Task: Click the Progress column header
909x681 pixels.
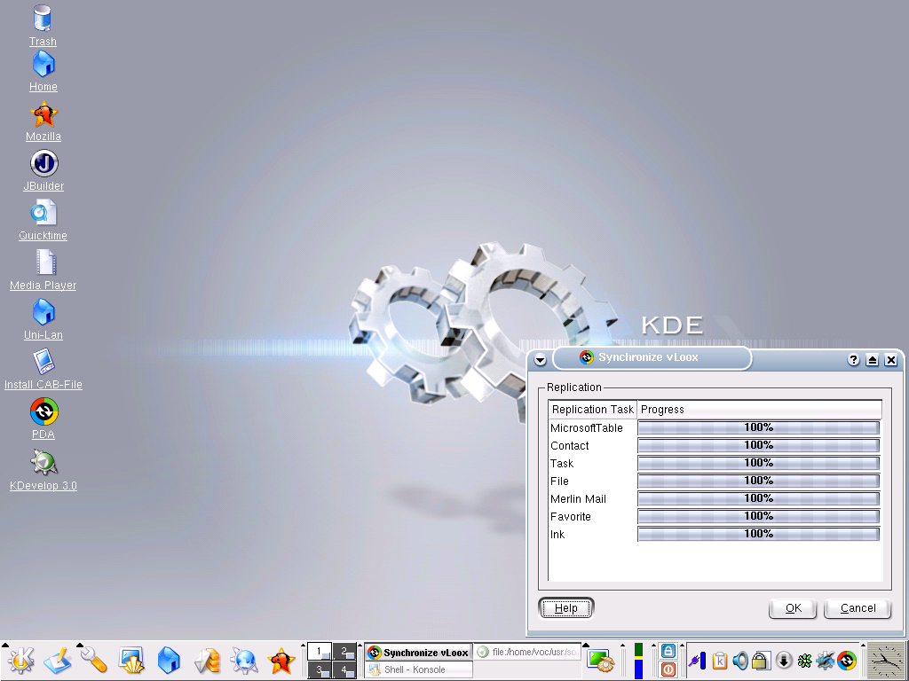Action: (x=760, y=410)
